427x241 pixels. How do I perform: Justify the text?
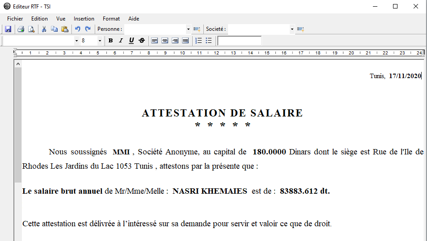click(x=186, y=41)
